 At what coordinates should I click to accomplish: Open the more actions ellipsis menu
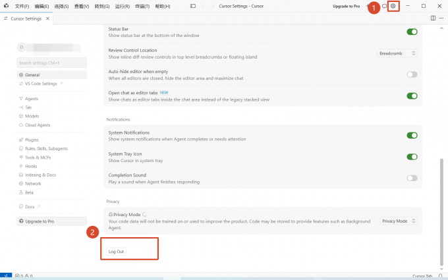point(441,18)
